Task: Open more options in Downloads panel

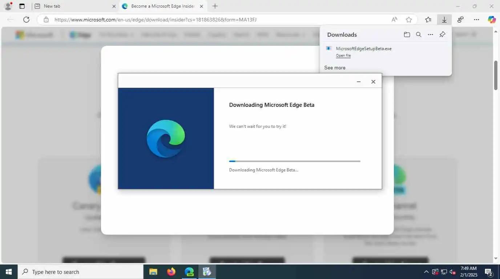Action: [430, 35]
